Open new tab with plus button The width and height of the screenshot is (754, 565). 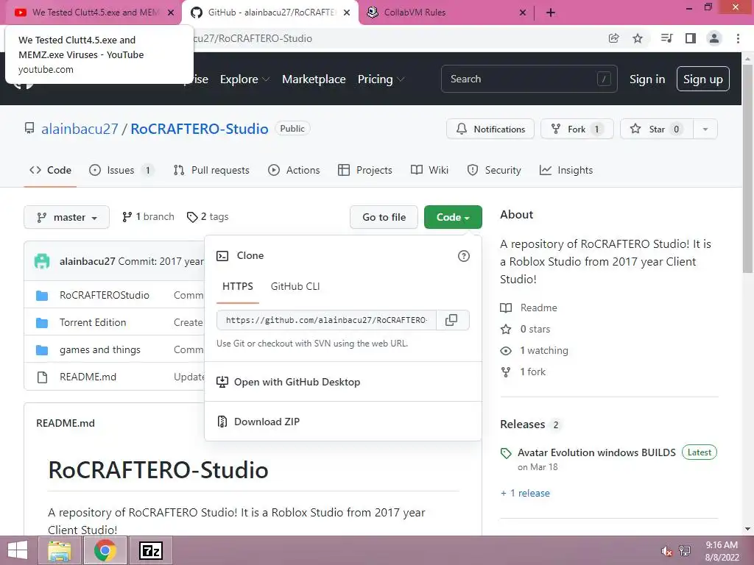[551, 13]
